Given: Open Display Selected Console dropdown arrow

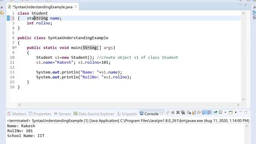Looking at the screenshot, I should click(x=225, y=112).
